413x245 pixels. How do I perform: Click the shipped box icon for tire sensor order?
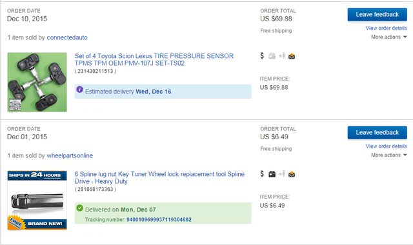272,56
